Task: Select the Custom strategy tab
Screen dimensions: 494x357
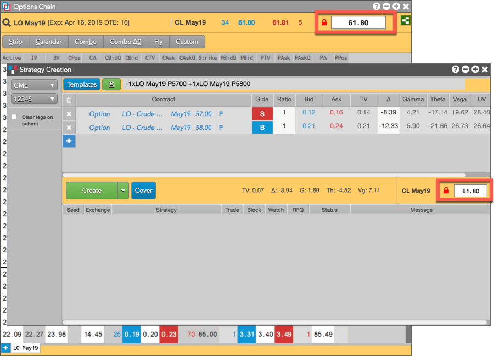Action: pos(187,42)
